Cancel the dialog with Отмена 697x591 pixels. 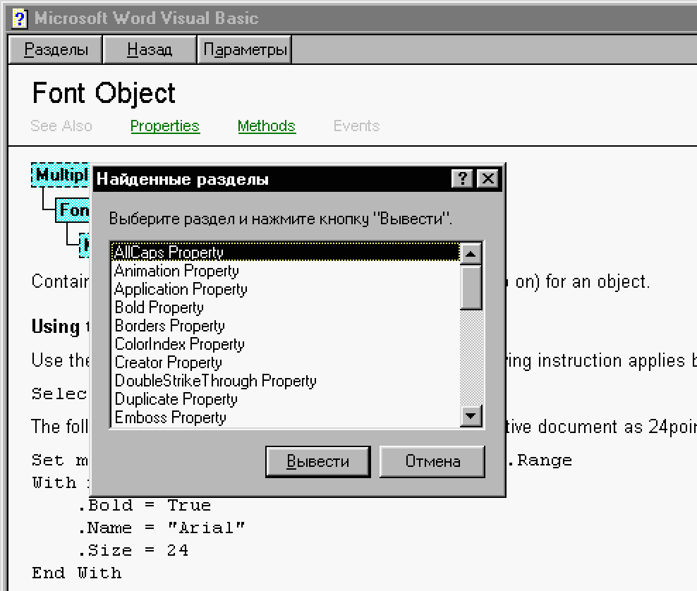(432, 461)
